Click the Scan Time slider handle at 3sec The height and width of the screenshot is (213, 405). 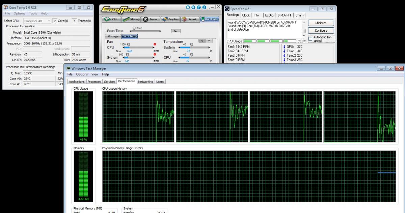[134, 28]
